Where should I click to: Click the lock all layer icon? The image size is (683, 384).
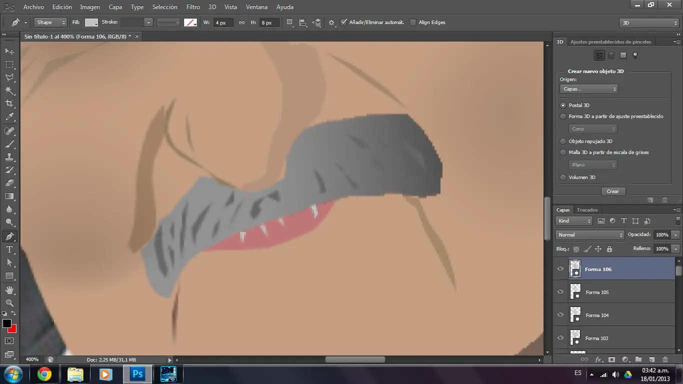click(x=609, y=248)
